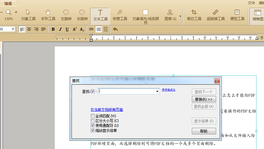Enable 区分大小写 (C) checkbox
Viewport: 264px width, 149px height.
pyautogui.click(x=92, y=121)
